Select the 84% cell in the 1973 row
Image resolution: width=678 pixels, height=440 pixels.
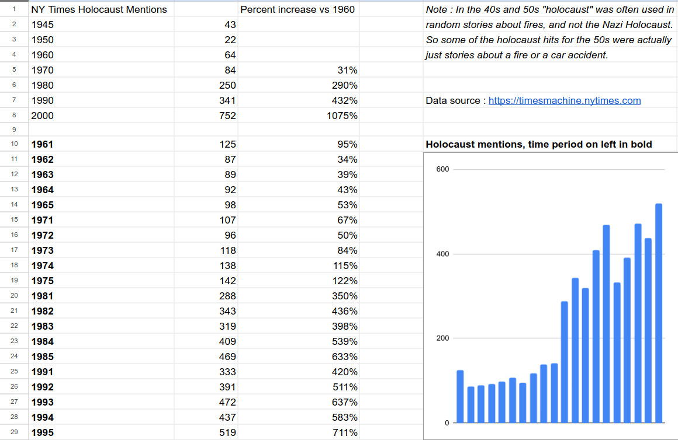(299, 250)
